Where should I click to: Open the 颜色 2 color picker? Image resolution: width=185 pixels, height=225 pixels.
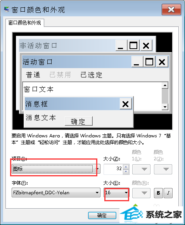(x=163, y=169)
